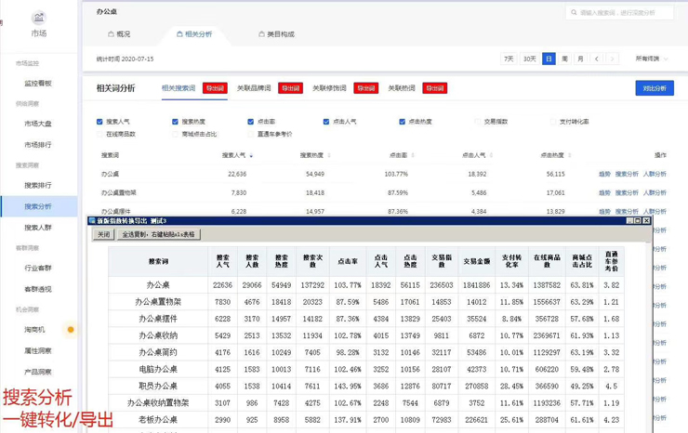
Task: Sort by 点击热度 column sort icon
Action: pos(569,155)
